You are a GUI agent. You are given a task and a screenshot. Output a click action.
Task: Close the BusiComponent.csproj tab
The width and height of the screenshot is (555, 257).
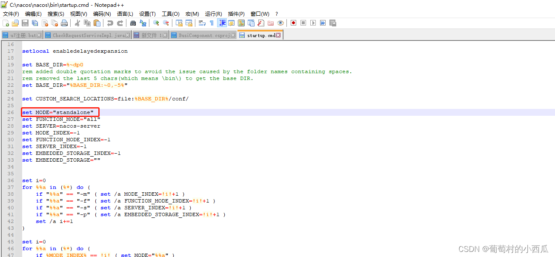pyautogui.click(x=233, y=35)
